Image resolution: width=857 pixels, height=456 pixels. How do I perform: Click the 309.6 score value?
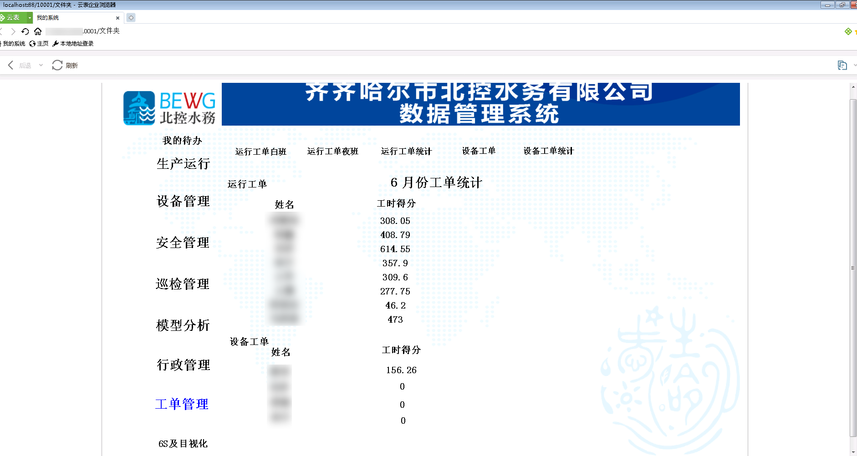tap(395, 277)
